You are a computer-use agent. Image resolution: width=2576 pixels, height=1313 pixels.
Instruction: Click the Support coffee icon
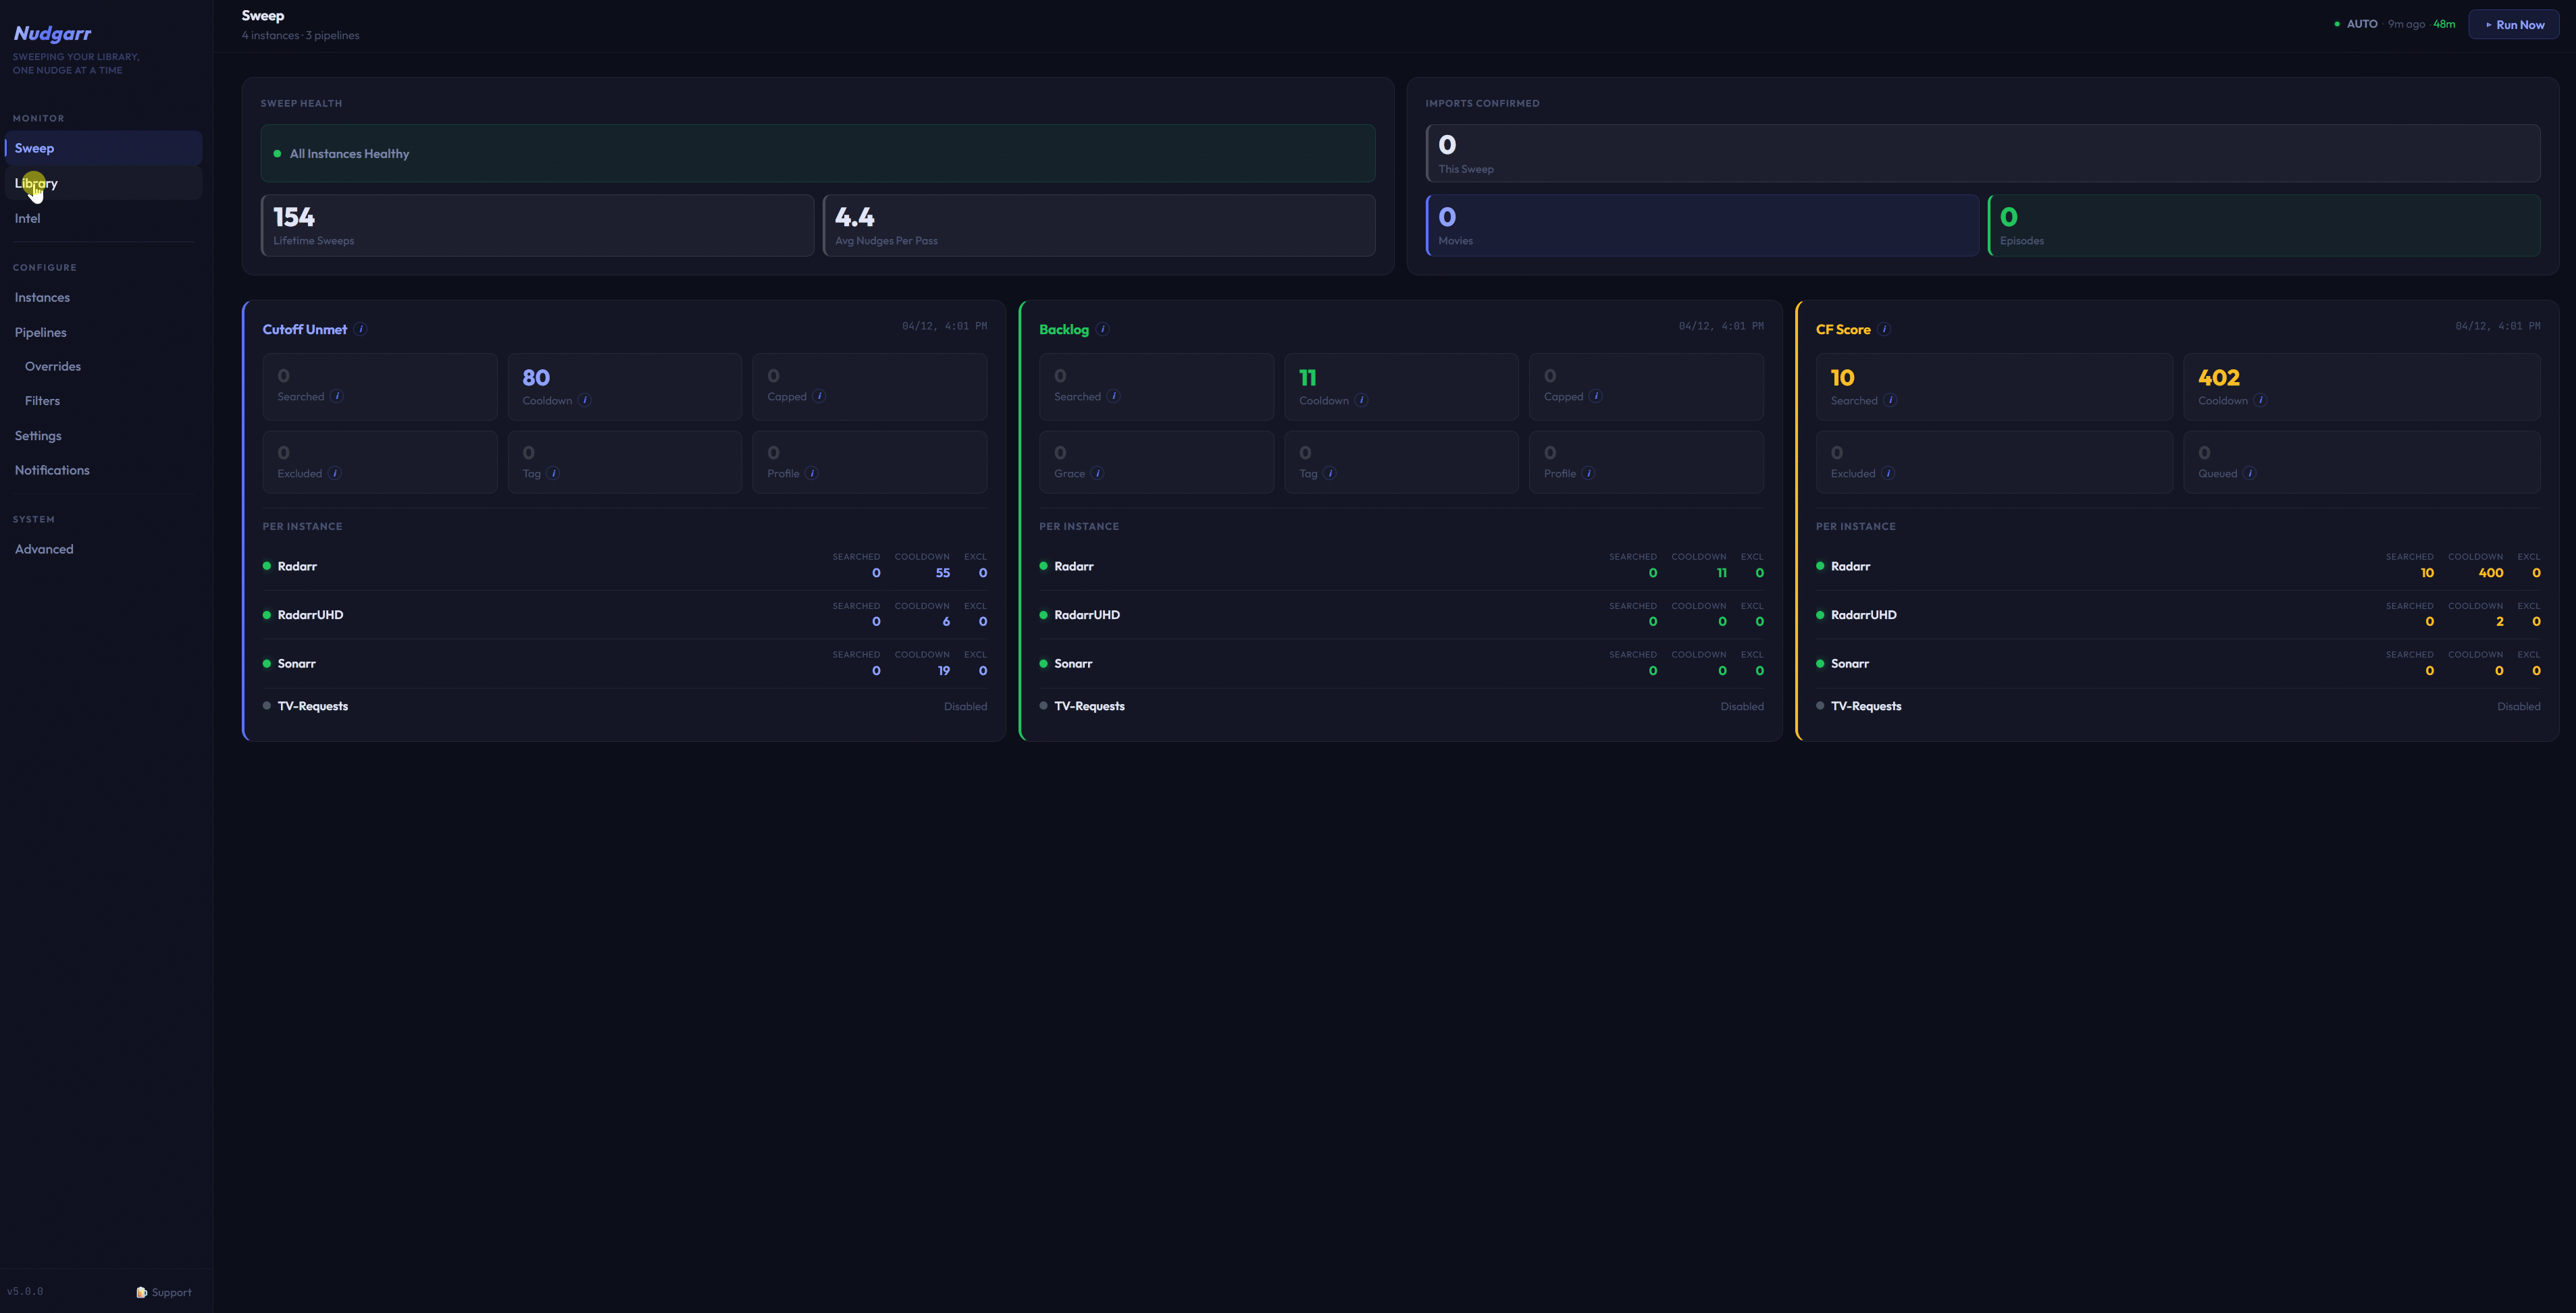(x=142, y=1292)
